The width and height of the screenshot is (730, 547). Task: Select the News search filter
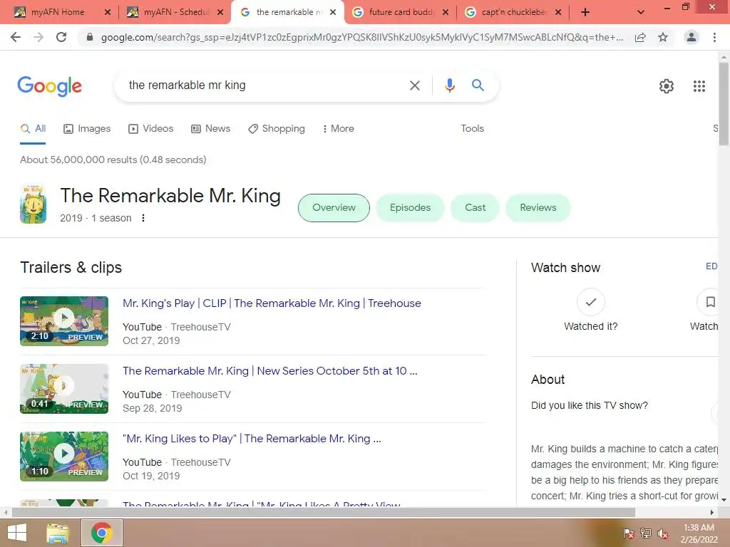pos(211,128)
